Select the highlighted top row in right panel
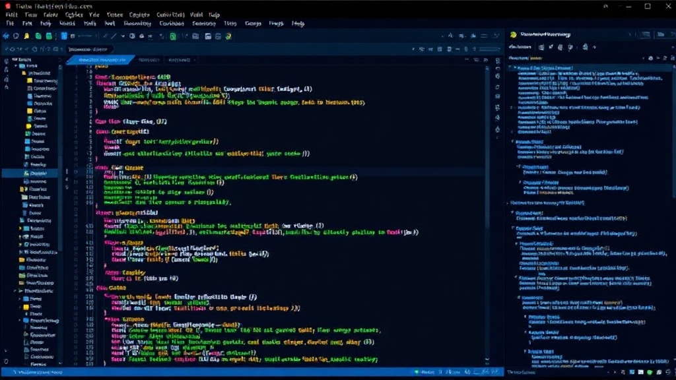 click(x=591, y=68)
